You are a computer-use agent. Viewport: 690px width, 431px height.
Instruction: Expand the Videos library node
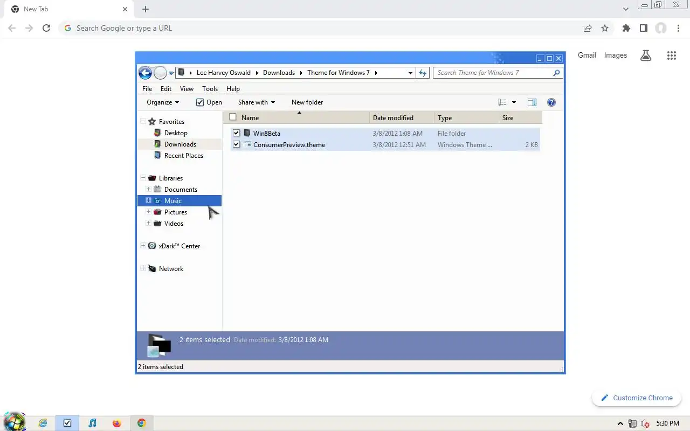(x=148, y=223)
